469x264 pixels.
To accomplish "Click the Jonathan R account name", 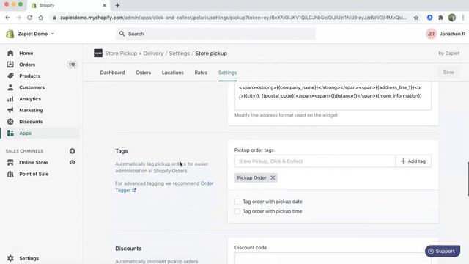I will pos(452,34).
